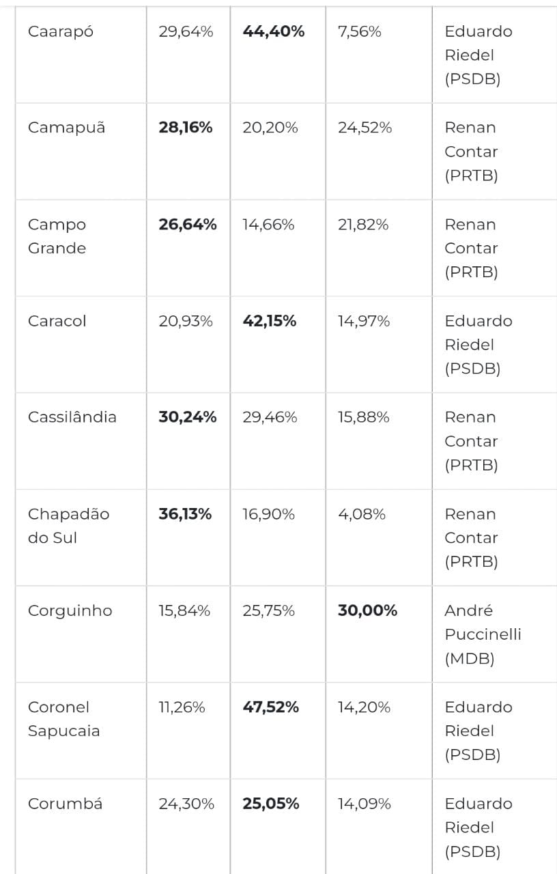The width and height of the screenshot is (557, 874).
Task: Select the Camapuã row label
Action: [x=67, y=128]
